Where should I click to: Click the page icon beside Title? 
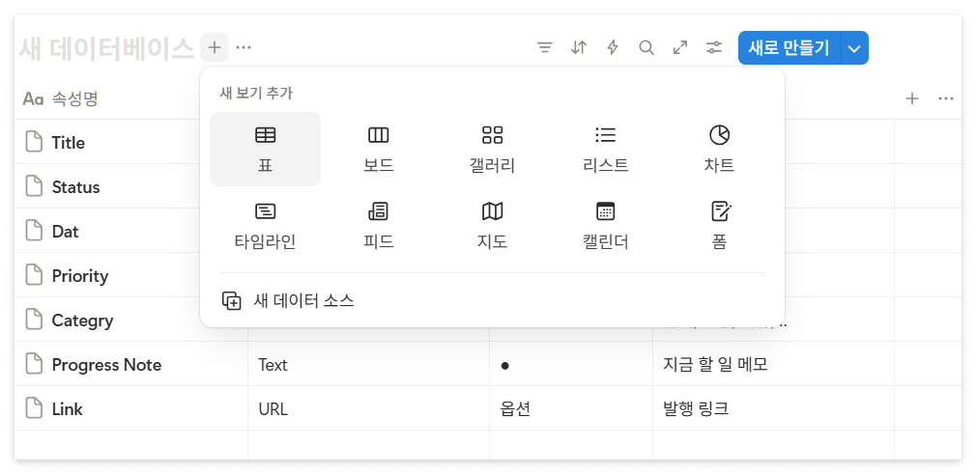(34, 142)
